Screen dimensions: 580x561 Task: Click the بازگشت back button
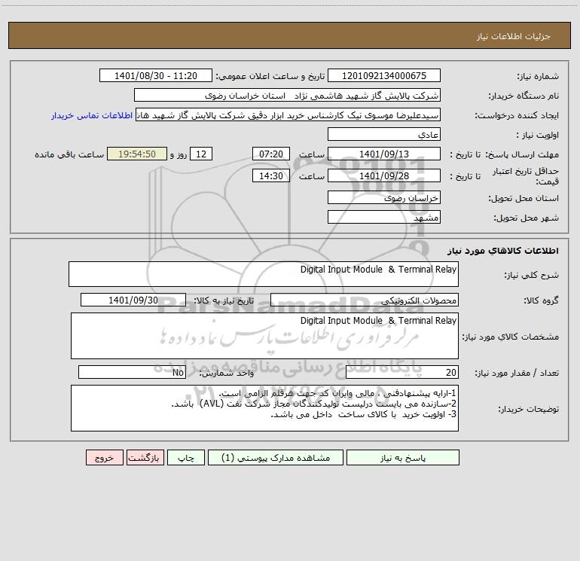click(145, 458)
